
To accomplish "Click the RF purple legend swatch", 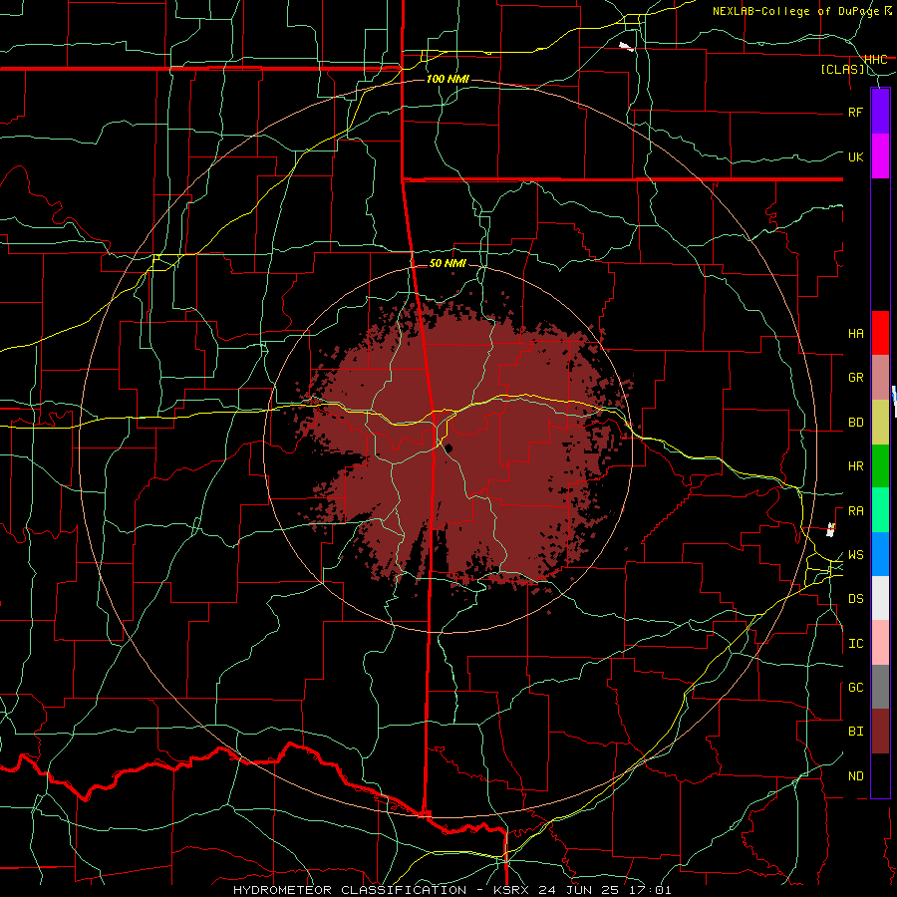I will point(880,112).
